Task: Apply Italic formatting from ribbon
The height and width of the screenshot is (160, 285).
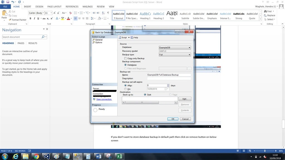Action: point(34,18)
